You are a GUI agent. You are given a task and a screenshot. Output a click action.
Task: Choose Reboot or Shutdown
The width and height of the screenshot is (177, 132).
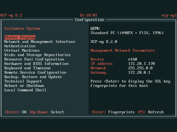(x=24, y=86)
